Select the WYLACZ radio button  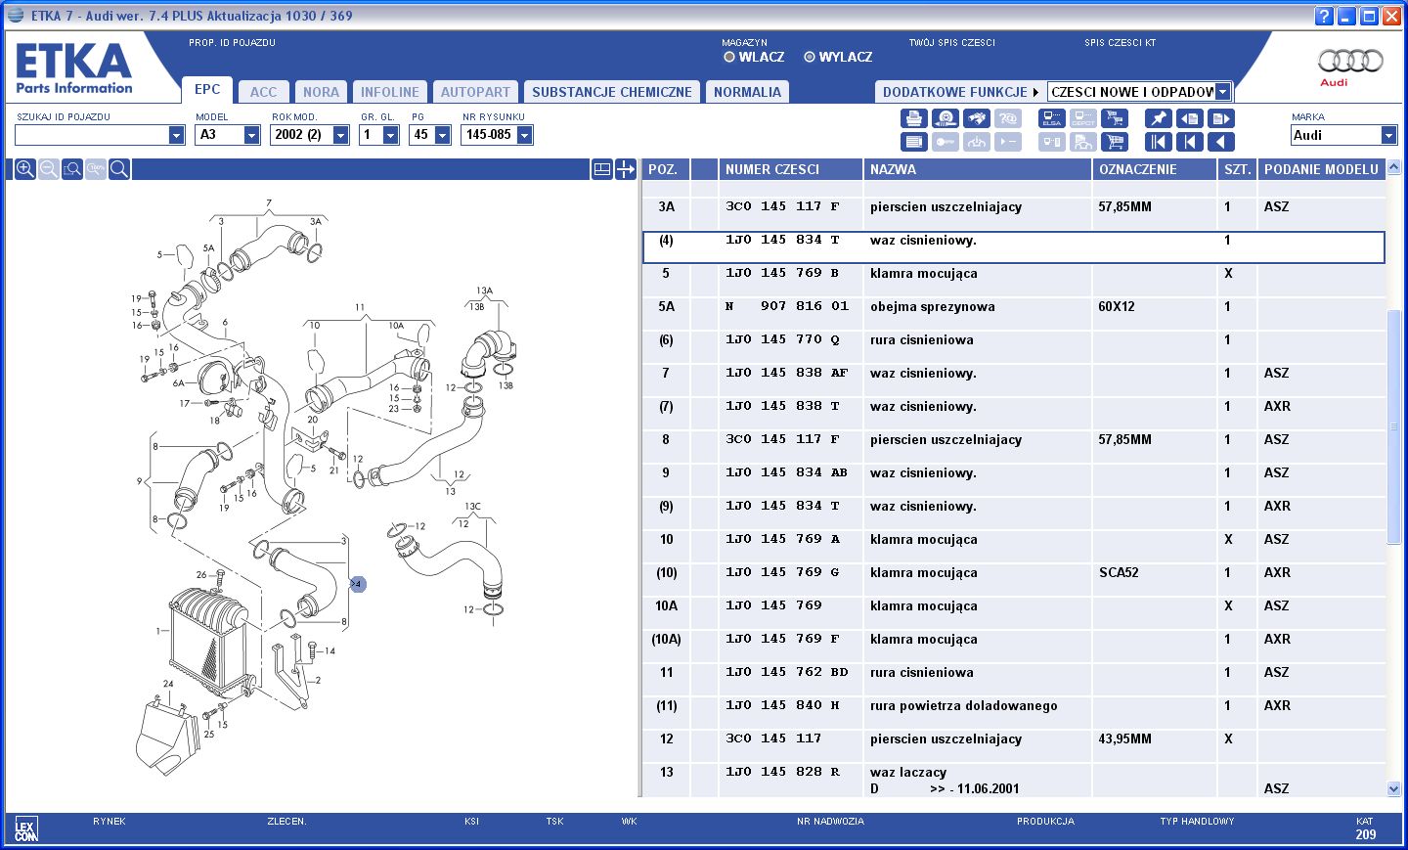click(x=810, y=57)
